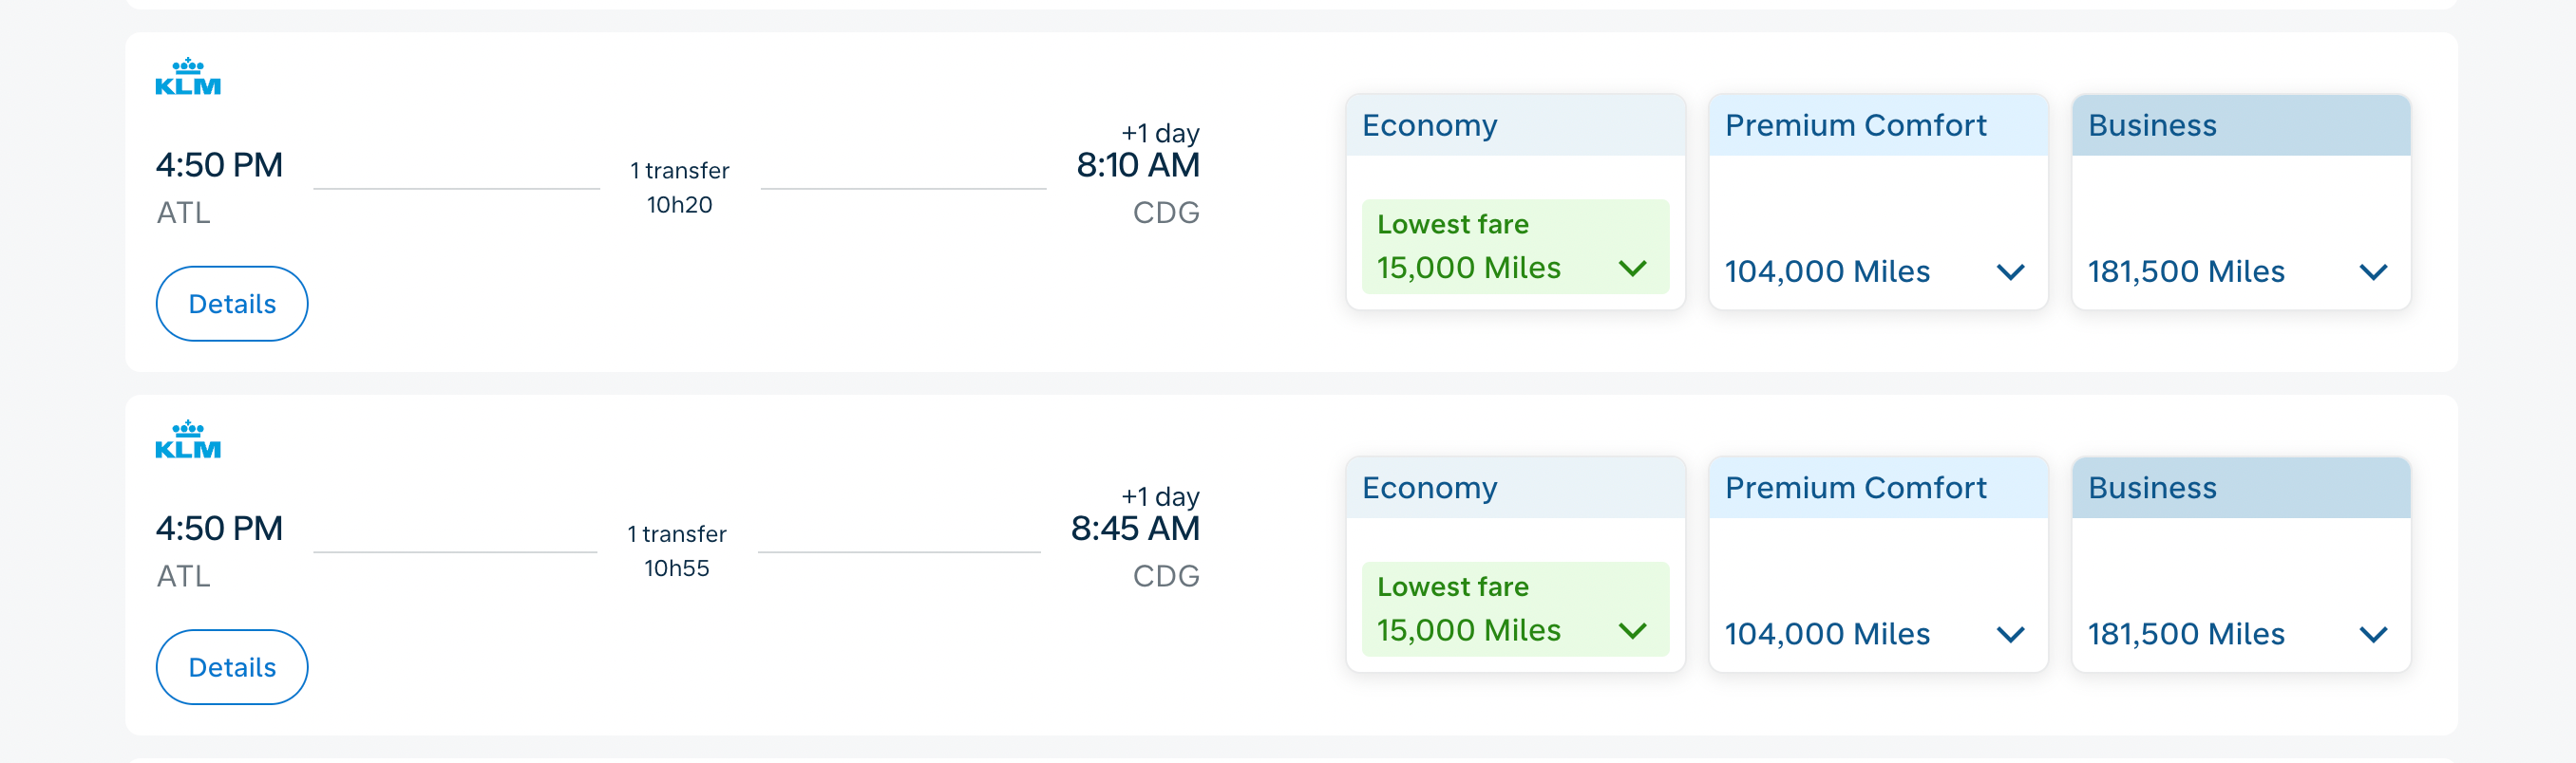Select the Business header on the 10h55 flight
Image resolution: width=2576 pixels, height=763 pixels.
(2241, 488)
